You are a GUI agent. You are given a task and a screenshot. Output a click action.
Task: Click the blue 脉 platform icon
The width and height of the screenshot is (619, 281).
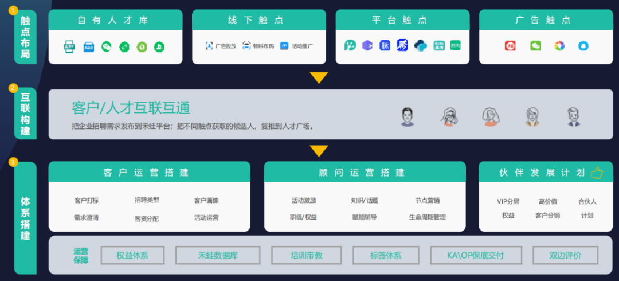385,45
